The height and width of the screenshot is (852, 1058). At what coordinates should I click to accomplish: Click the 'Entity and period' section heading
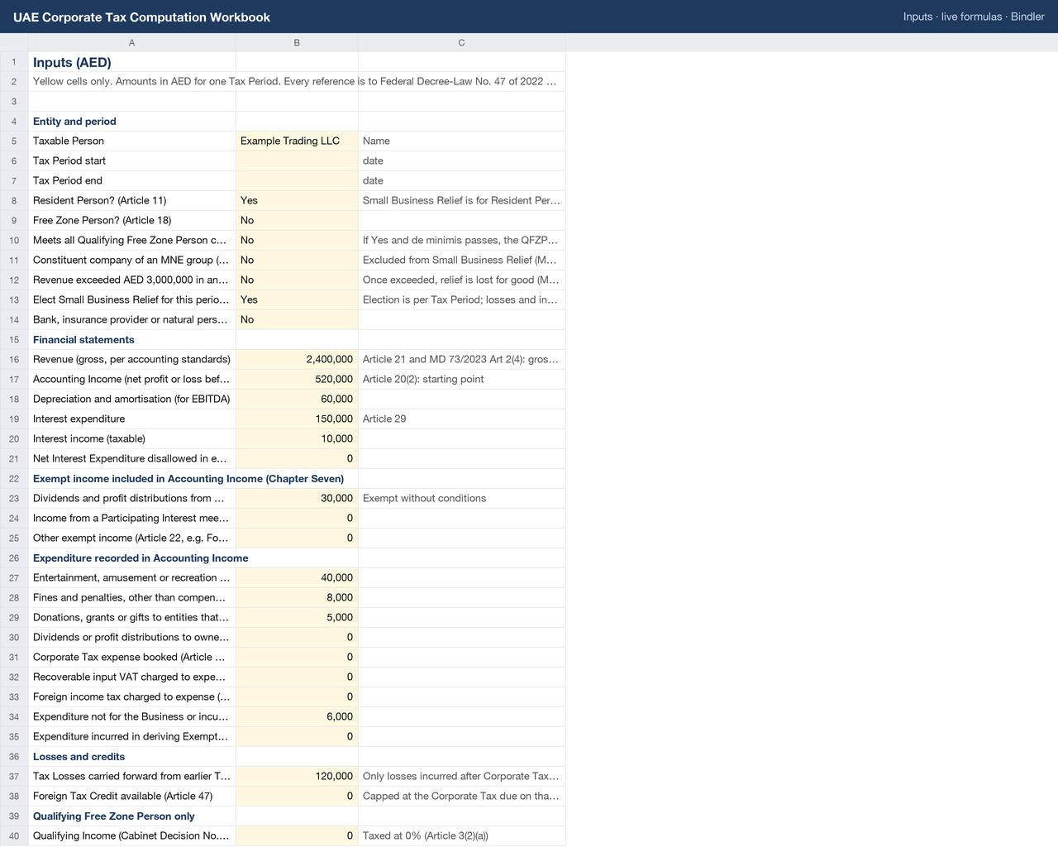[74, 121]
